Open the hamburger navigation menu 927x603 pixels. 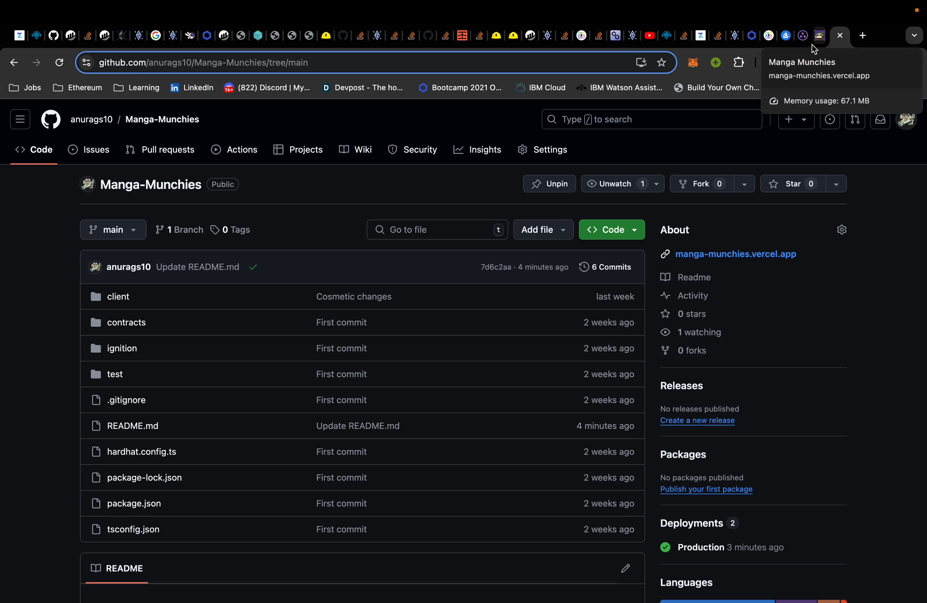pyautogui.click(x=20, y=120)
